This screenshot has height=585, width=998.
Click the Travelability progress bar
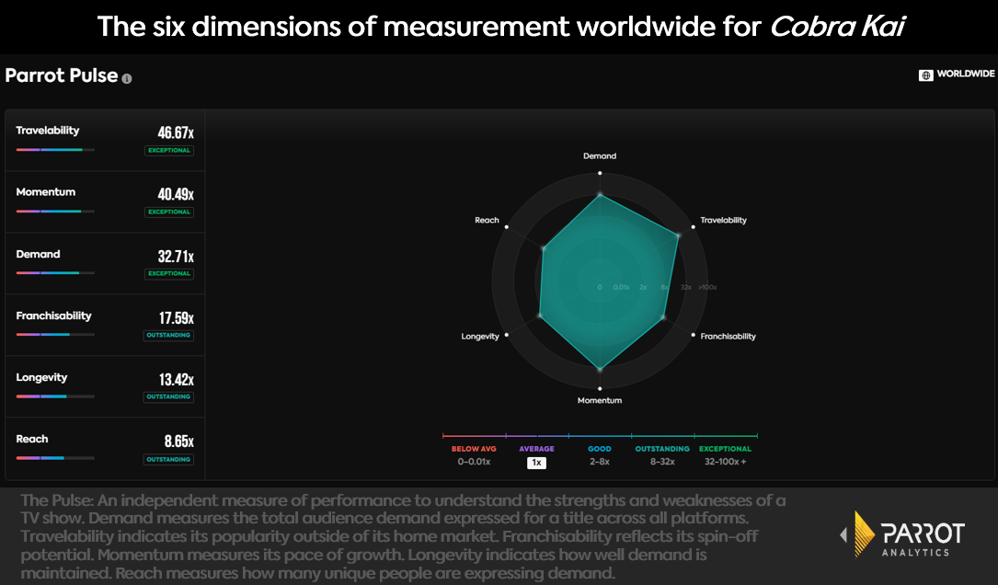55,150
